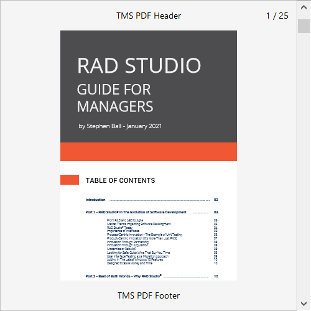Click the vertical scrollbar thumb
This screenshot has width=311, height=311.
tap(304, 26)
